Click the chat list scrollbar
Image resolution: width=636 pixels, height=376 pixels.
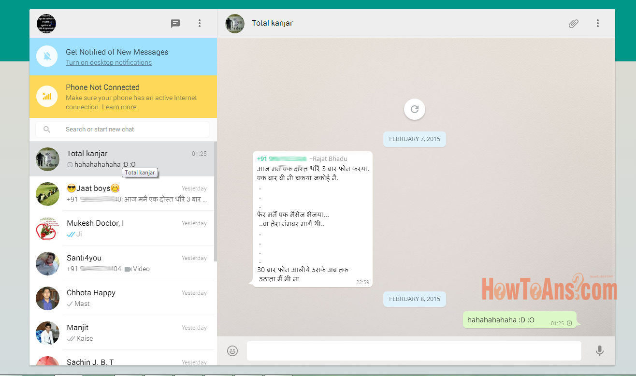click(216, 202)
